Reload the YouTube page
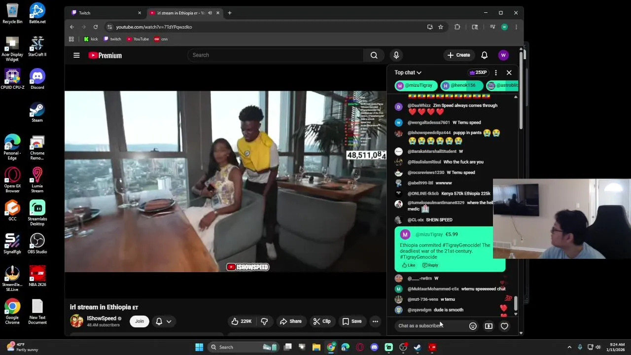 click(96, 27)
